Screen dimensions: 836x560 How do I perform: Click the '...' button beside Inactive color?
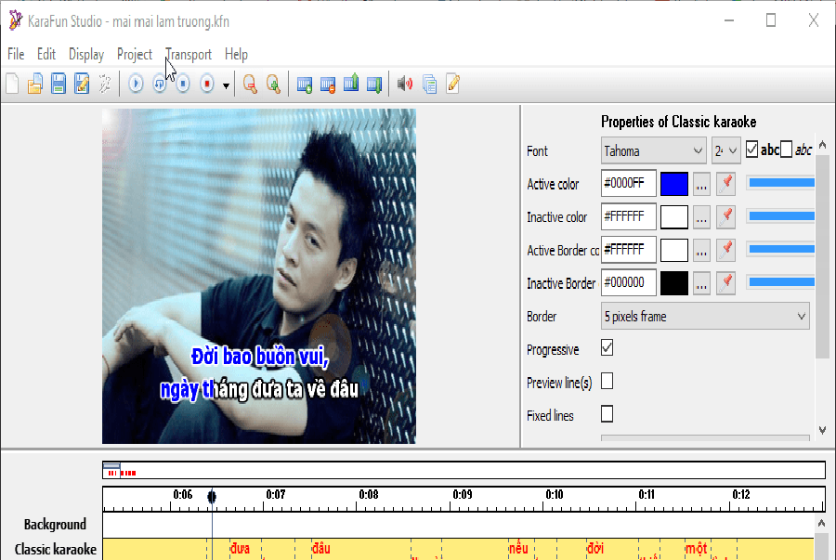click(x=701, y=217)
